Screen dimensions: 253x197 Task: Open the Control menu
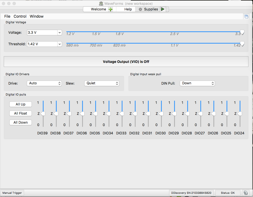(x=20, y=16)
